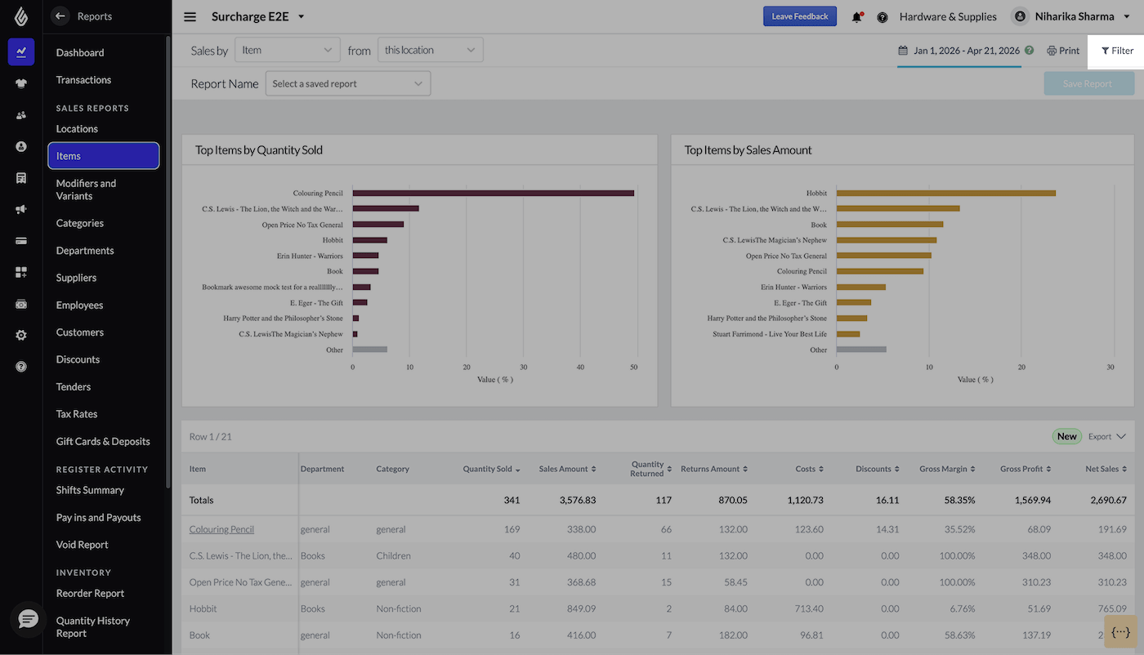Open the Reports chart icon in rail

click(21, 51)
